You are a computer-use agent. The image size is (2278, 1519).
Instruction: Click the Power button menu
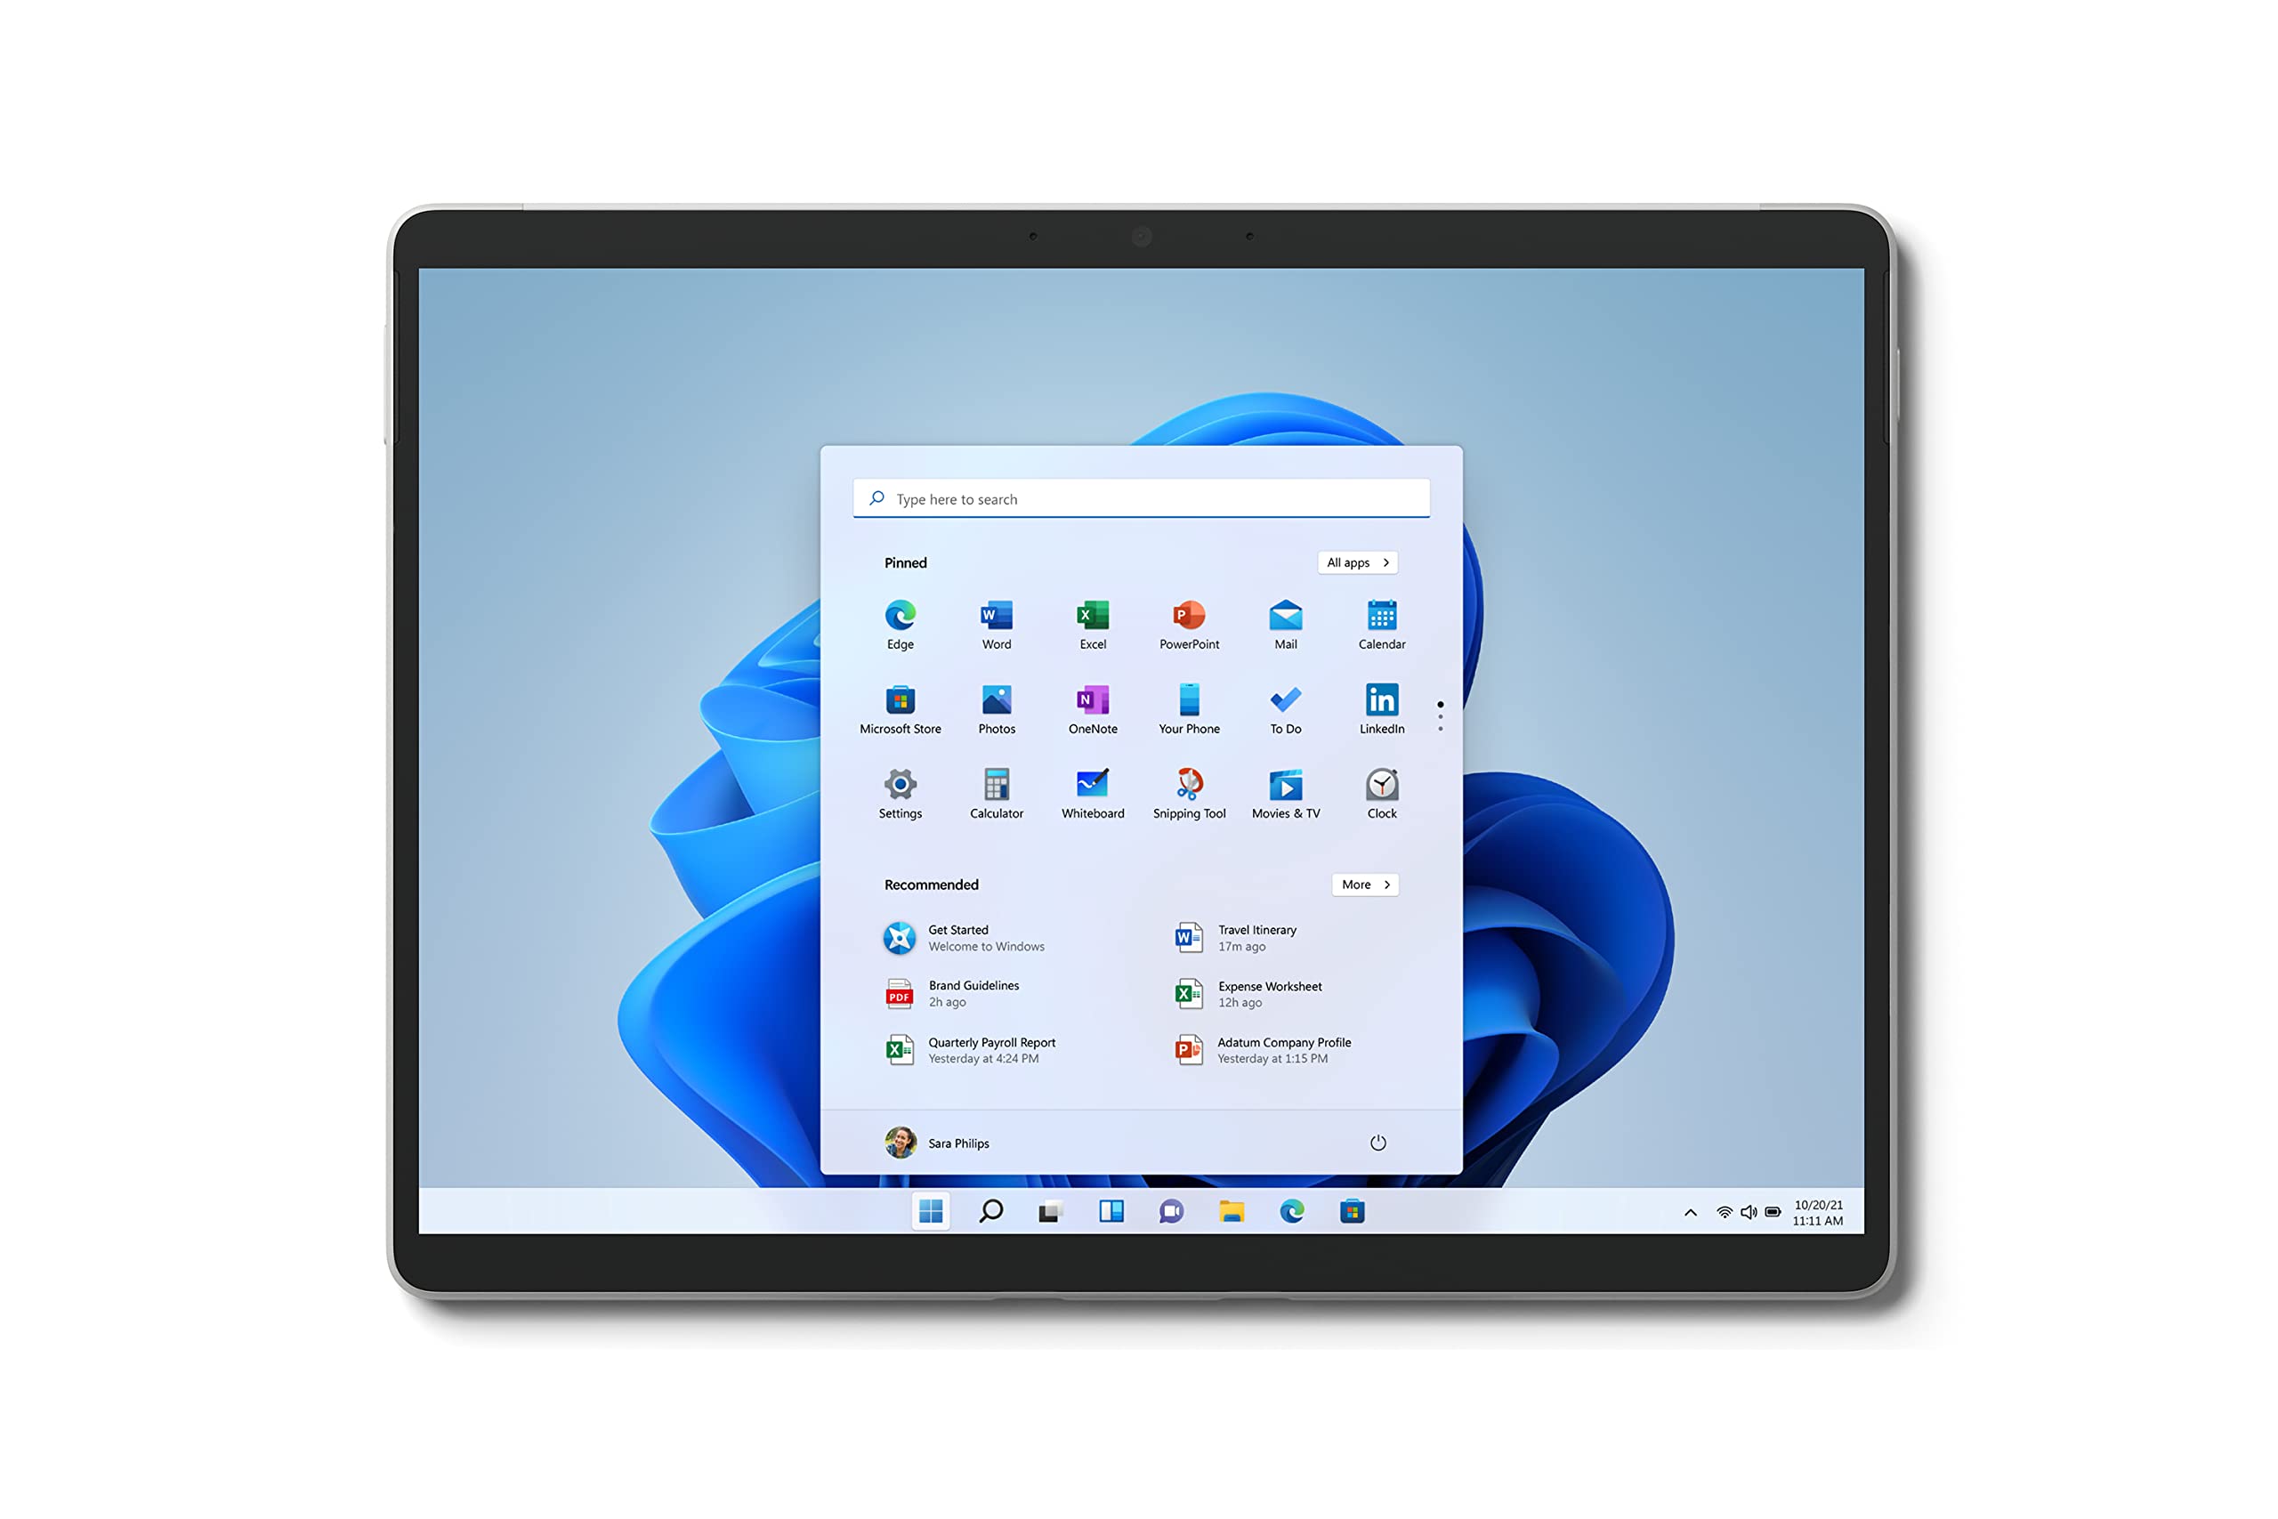point(1375,1143)
